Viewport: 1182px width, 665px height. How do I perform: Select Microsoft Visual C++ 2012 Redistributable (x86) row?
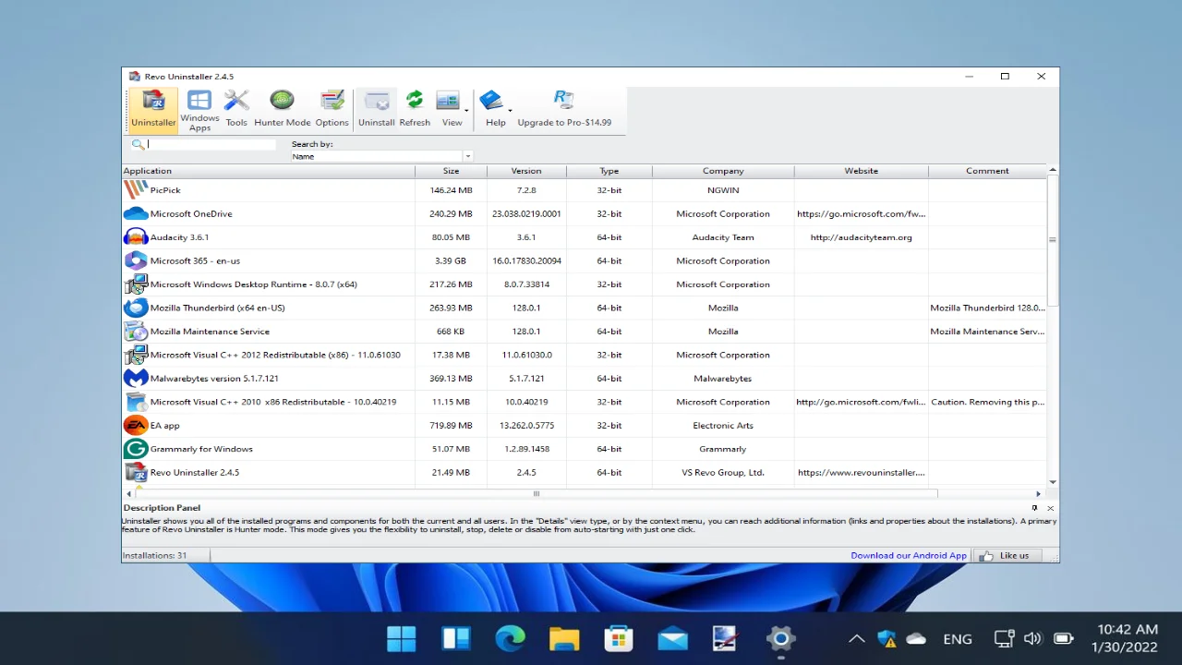[x=585, y=355]
